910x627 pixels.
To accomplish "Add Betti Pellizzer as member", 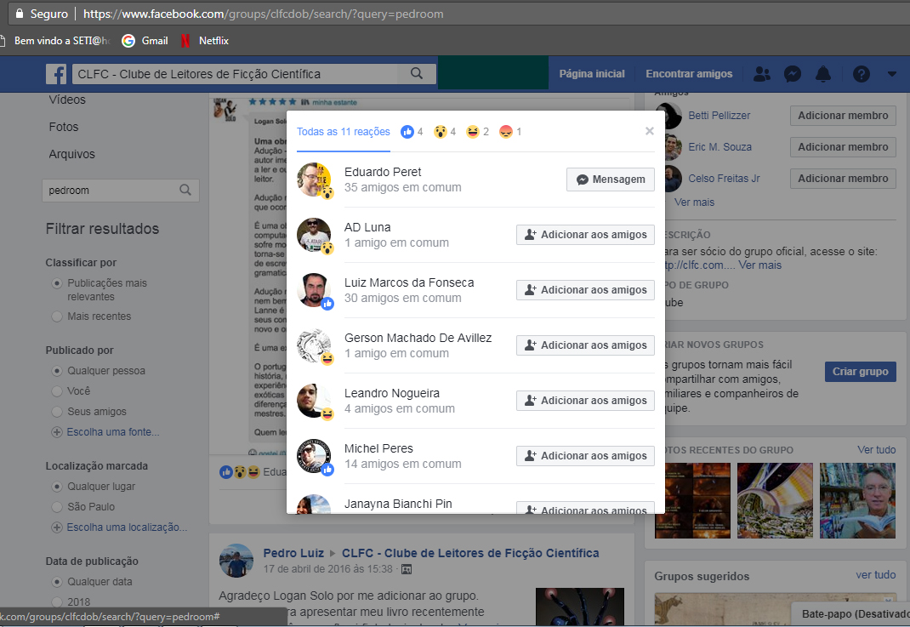I will [843, 116].
